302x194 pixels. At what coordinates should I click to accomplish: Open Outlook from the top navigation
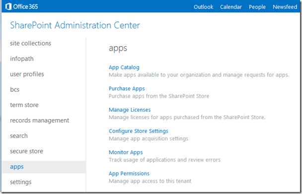tap(203, 7)
